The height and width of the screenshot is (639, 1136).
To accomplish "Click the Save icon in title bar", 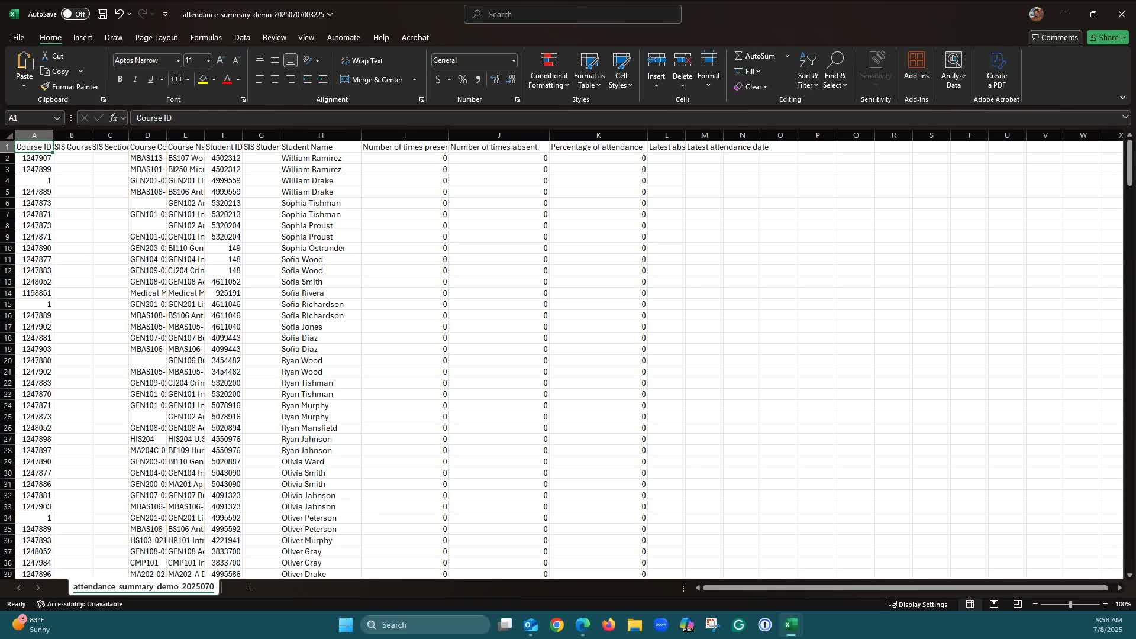I will click(102, 14).
